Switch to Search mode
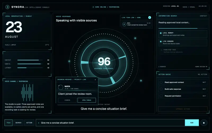212x133 pixels. (x=18, y=123)
